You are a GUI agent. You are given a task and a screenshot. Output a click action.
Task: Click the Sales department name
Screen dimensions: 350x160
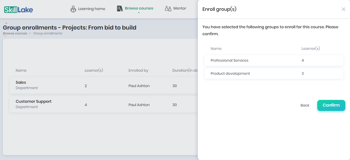[x=21, y=82]
